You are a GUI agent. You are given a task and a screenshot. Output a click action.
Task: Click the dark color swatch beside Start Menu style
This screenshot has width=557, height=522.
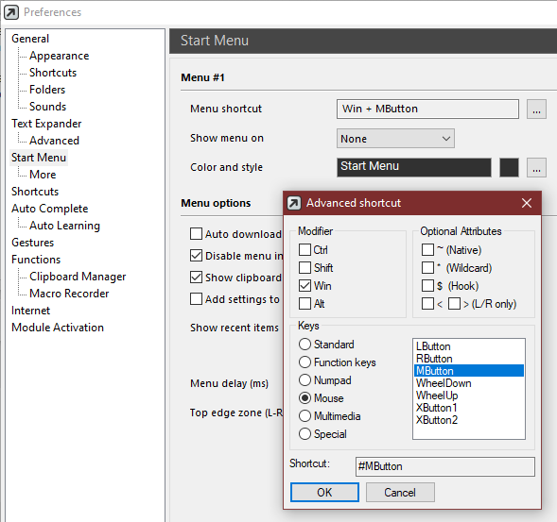point(509,167)
